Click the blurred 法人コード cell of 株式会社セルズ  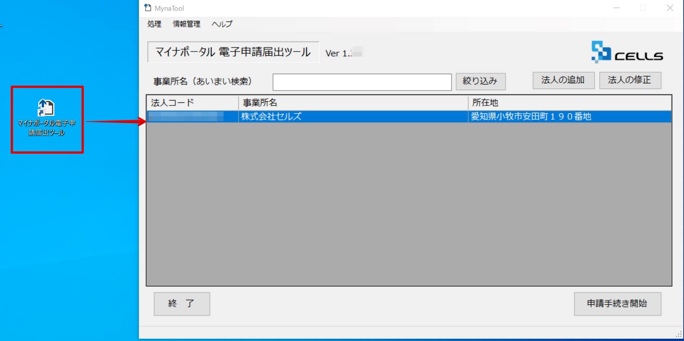pos(193,117)
